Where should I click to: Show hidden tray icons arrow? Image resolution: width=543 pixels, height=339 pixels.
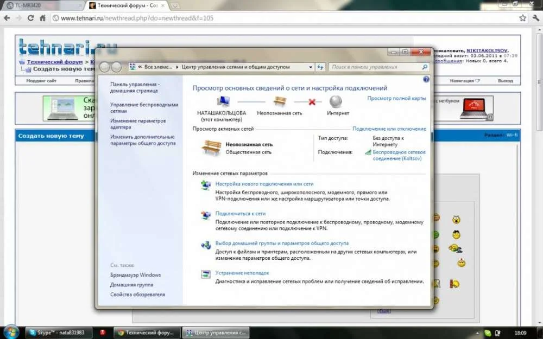coord(477,333)
